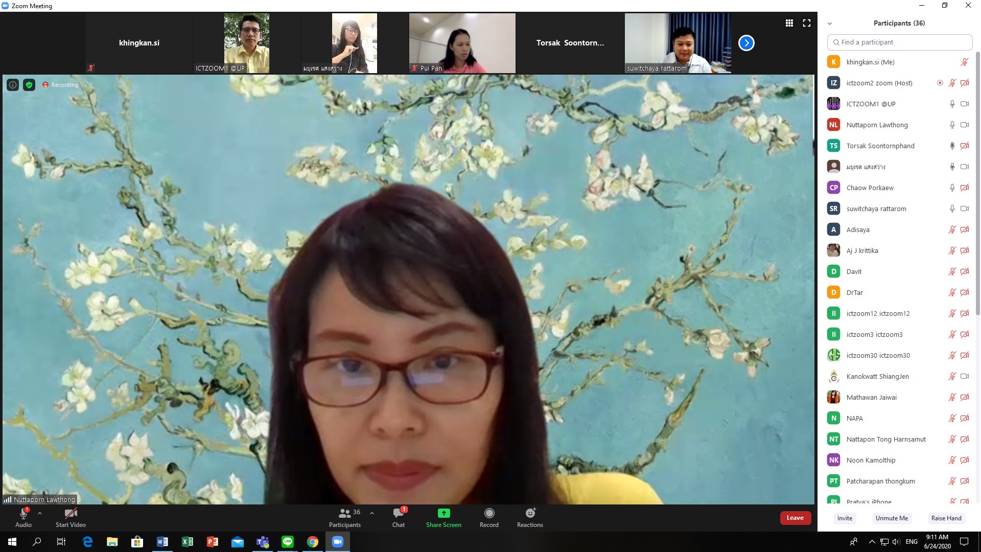This screenshot has width=981, height=552.
Task: Select DrTar participant entry
Action: (899, 292)
